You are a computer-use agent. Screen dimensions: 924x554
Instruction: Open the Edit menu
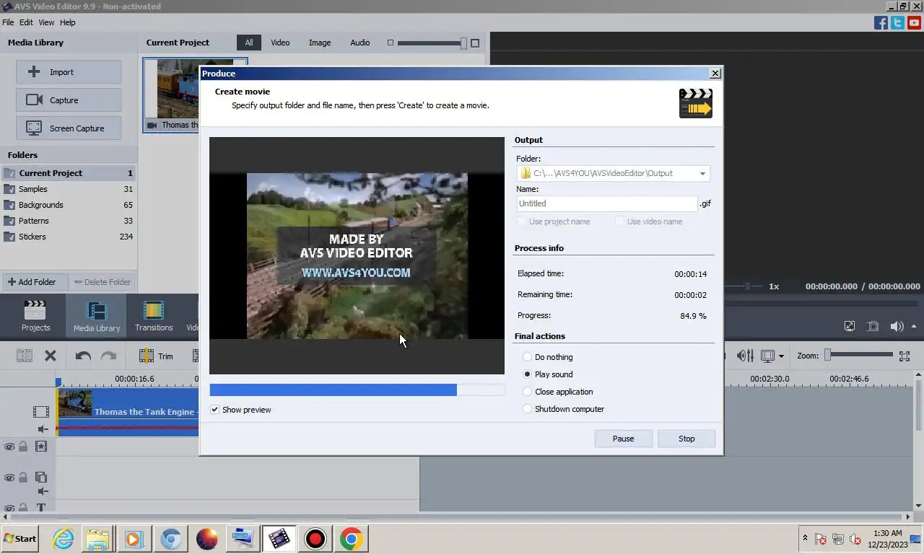(x=26, y=22)
